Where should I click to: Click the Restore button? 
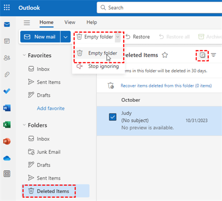138,37
